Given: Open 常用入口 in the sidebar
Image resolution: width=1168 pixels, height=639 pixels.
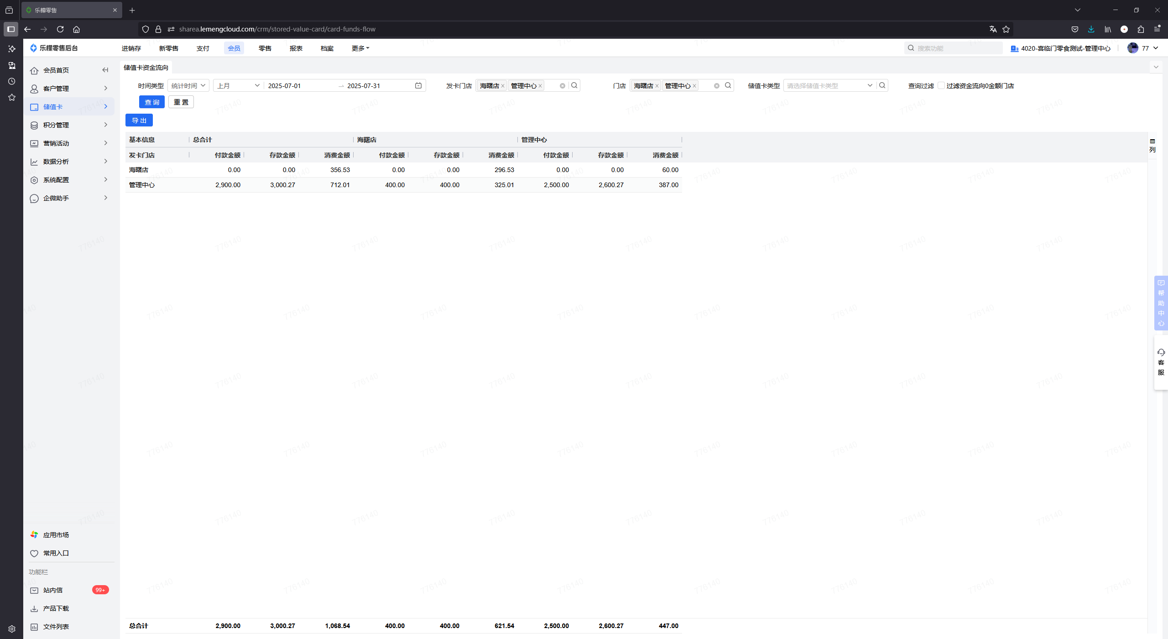Looking at the screenshot, I should [56, 553].
